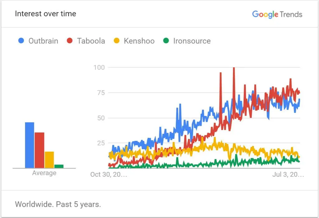Click the 100 value on the y-axis
The width and height of the screenshot is (319, 218).
(99, 67)
